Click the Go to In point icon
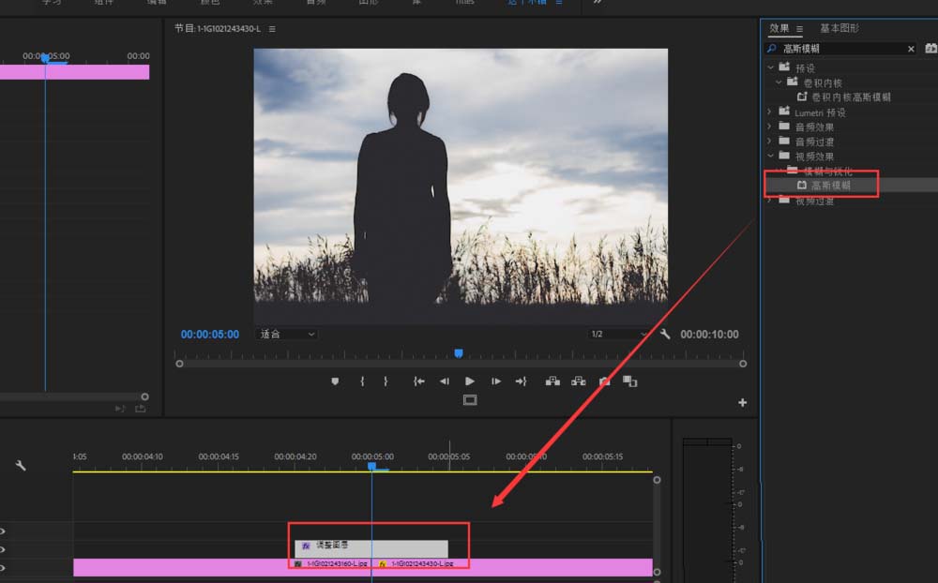This screenshot has height=583, width=938. [x=419, y=381]
